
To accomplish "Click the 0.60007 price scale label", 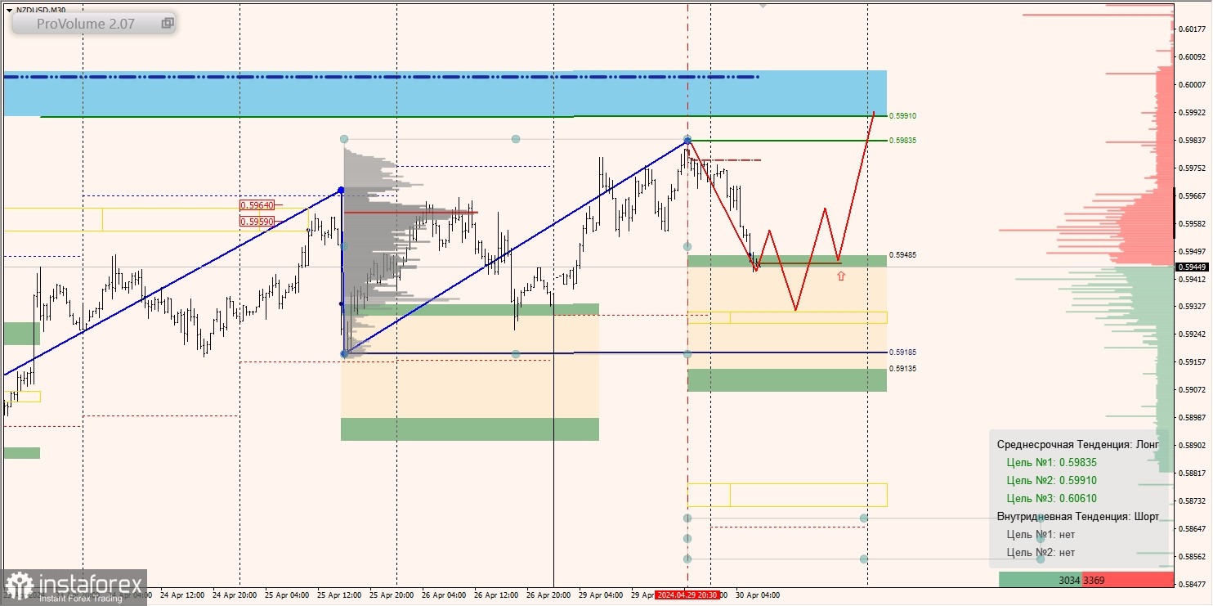I will 1193,84.
